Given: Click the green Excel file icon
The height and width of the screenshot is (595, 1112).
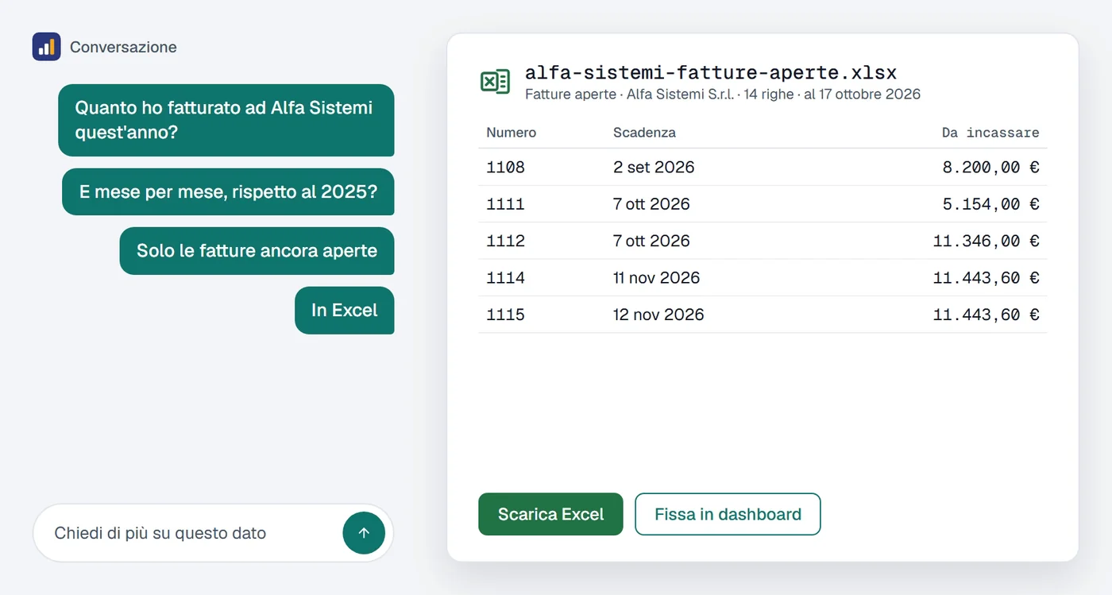Looking at the screenshot, I should point(495,82).
